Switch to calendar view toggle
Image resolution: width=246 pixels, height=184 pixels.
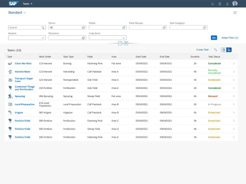pos(224,50)
